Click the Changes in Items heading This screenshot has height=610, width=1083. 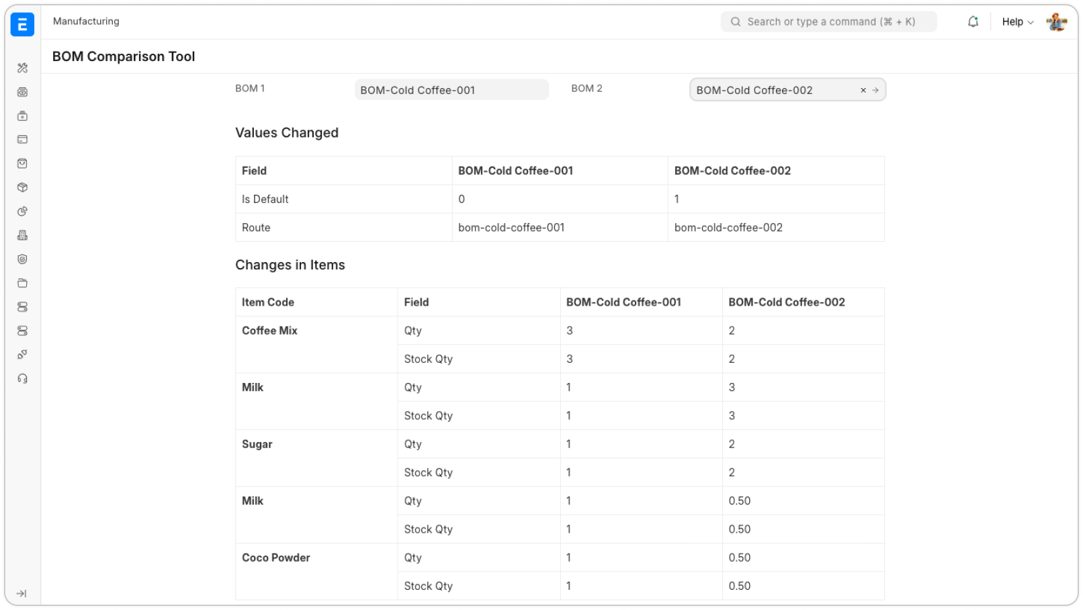click(290, 265)
